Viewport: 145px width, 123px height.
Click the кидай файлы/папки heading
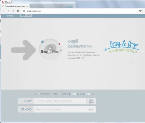[80, 44]
